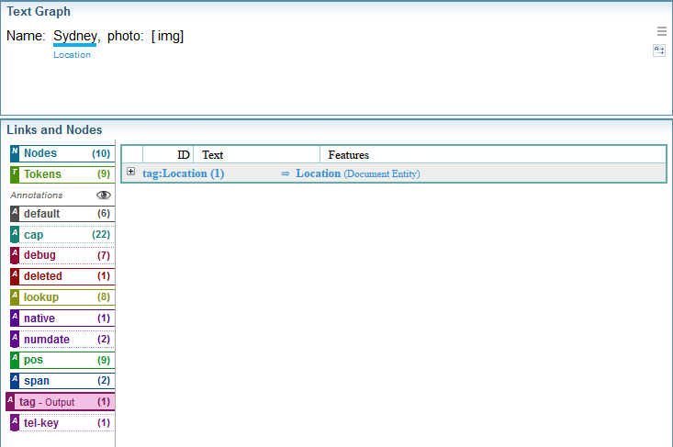Viewport: 673px width, 447px height.
Task: Select the tag - Output annotation set
Action: click(x=60, y=402)
